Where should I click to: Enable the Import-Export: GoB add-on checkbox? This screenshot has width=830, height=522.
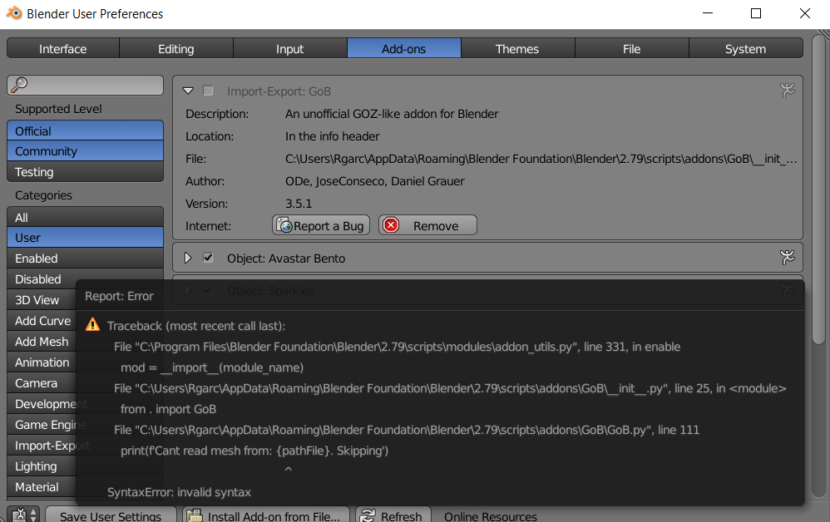pos(208,90)
